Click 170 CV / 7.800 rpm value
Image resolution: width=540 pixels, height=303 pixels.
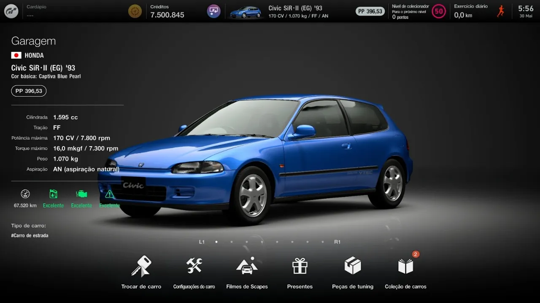[81, 138]
